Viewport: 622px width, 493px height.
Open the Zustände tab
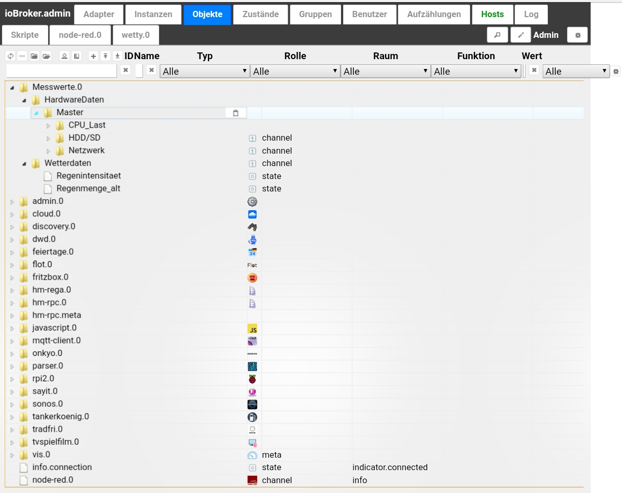pos(260,15)
